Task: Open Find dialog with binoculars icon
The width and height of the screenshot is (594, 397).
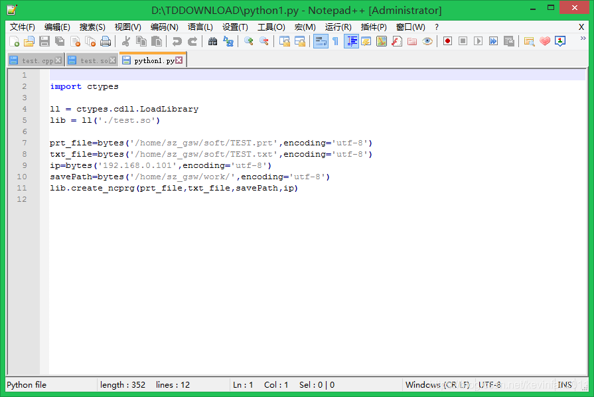Action: (x=212, y=41)
